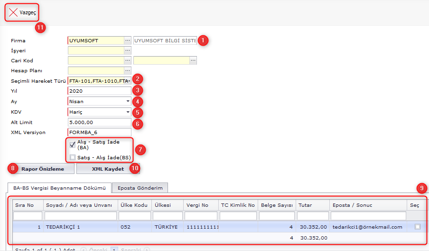Uncheck Alış - Satış İade (BA) checkbox

tap(73, 145)
